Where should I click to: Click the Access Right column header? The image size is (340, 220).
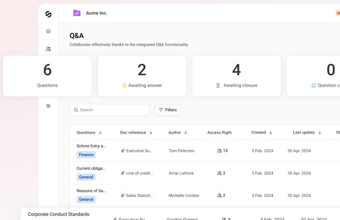pos(219,132)
